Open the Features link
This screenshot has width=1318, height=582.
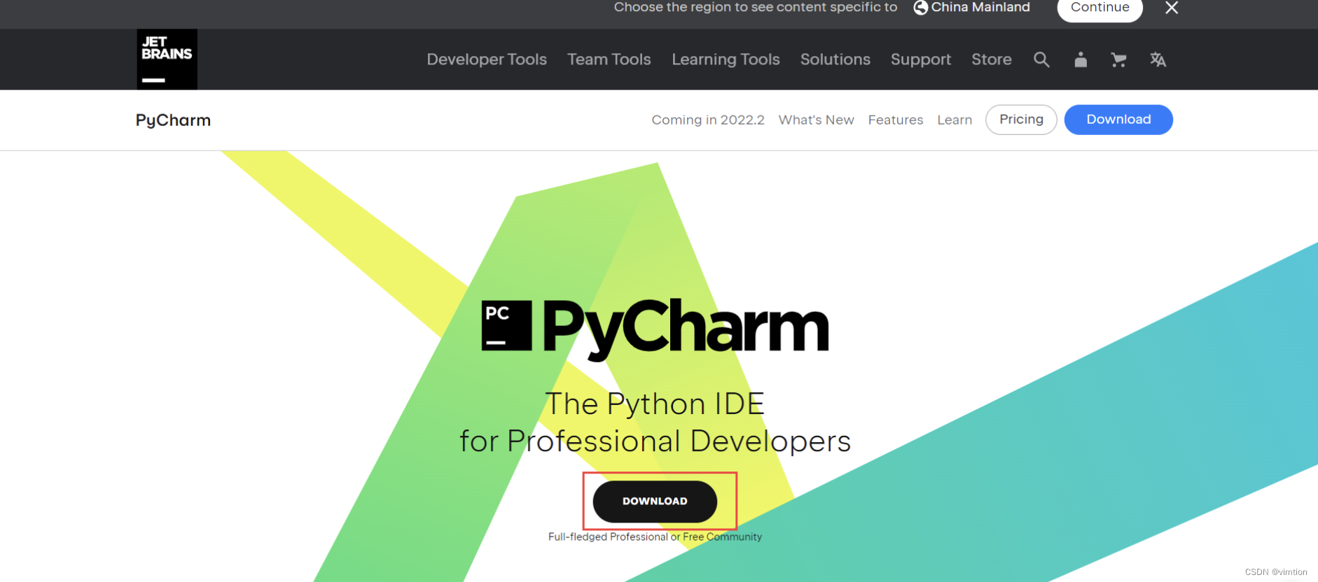coord(896,120)
